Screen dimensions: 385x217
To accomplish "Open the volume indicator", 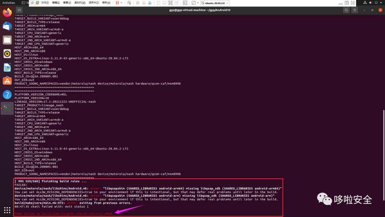I will click(370, 3).
